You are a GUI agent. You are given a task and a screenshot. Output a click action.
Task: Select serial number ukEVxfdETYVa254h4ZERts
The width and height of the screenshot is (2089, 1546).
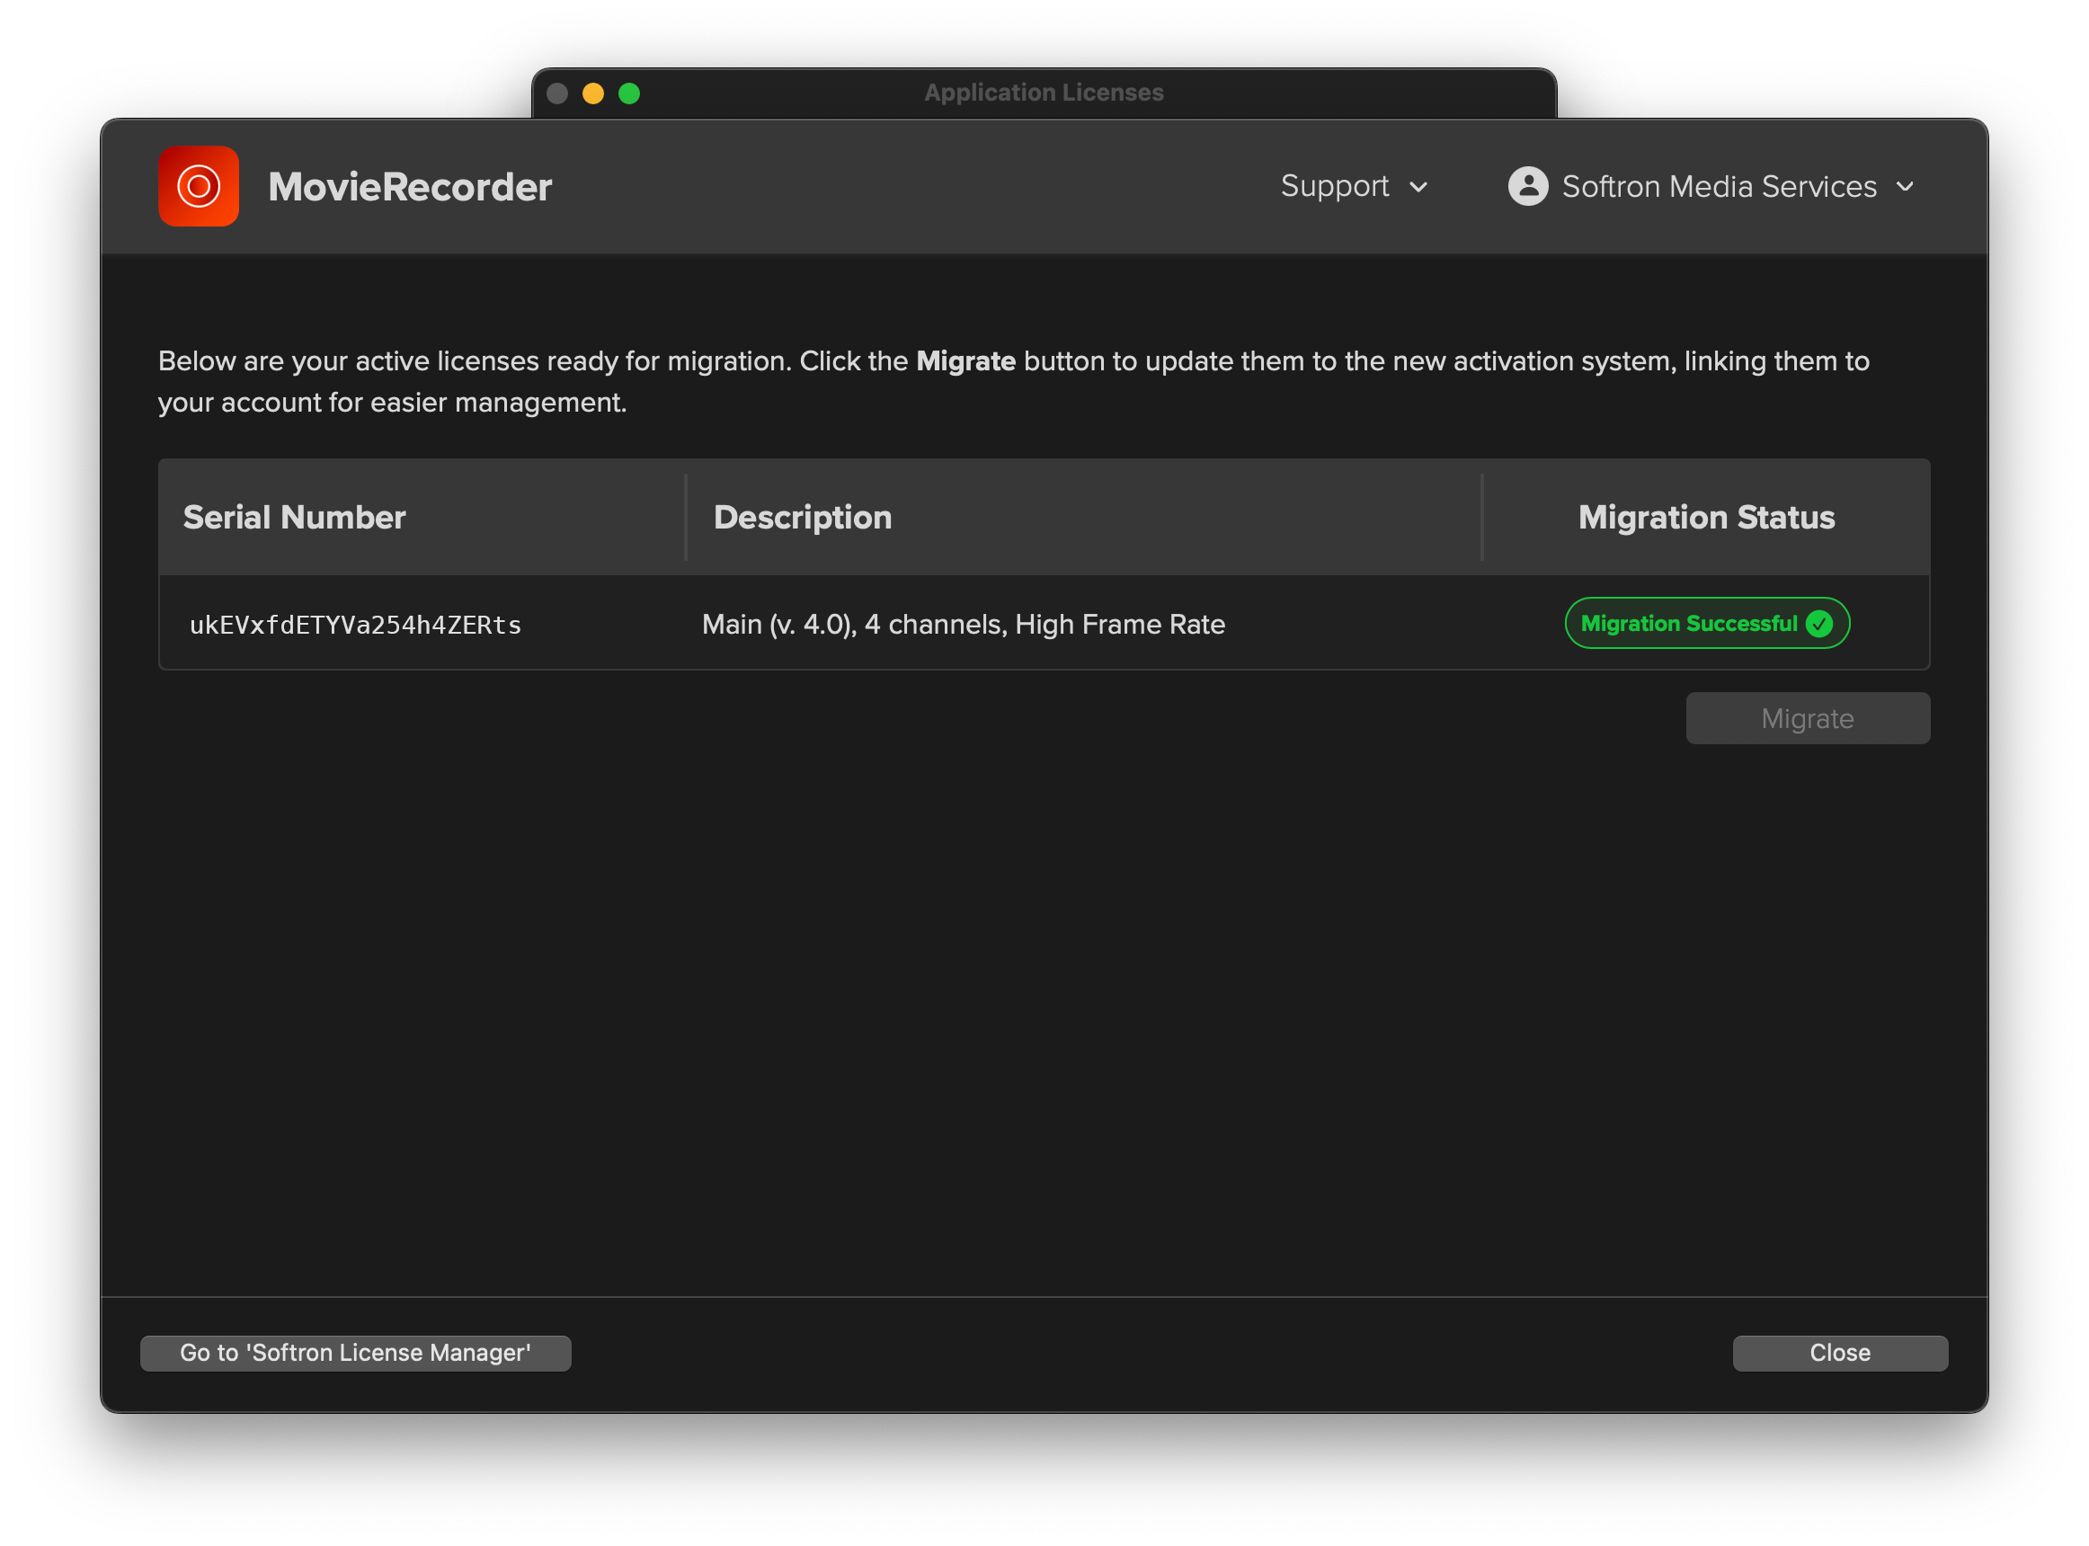(x=356, y=625)
